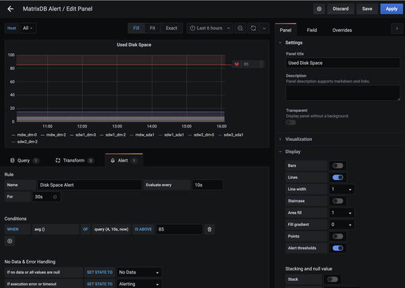The width and height of the screenshot is (405, 288).
Task: Click the threshold drag handle dots
Action: [x=261, y=64]
